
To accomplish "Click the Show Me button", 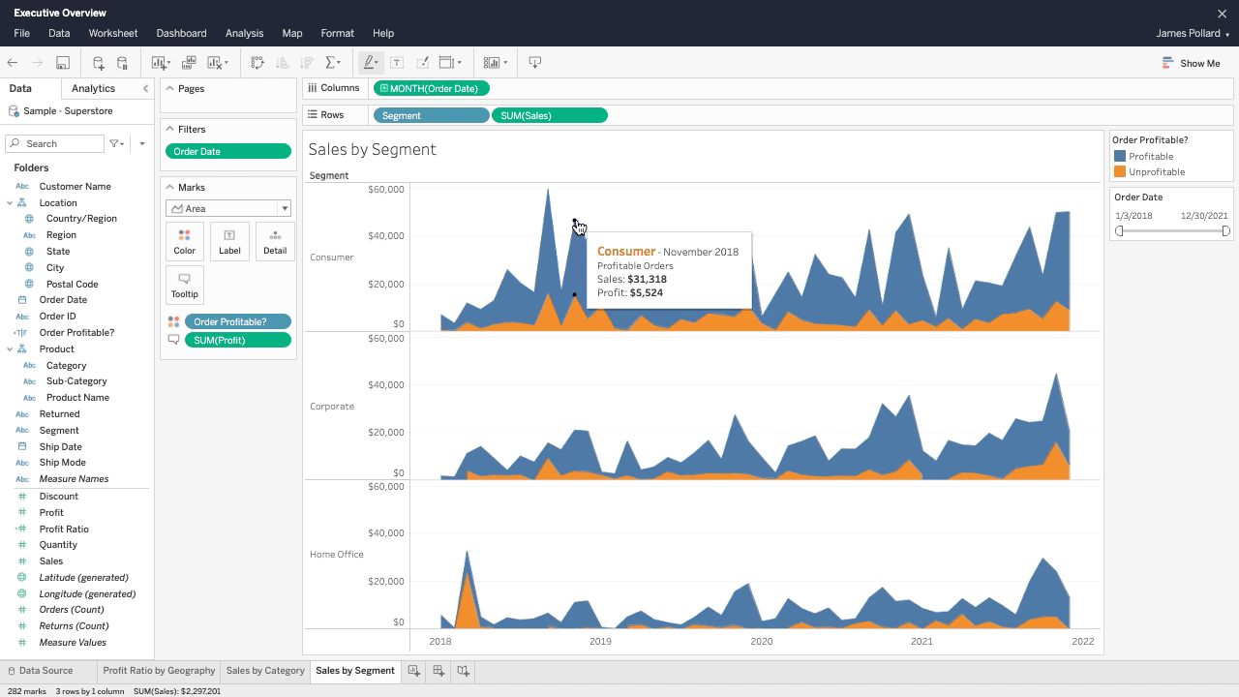I will coord(1191,63).
